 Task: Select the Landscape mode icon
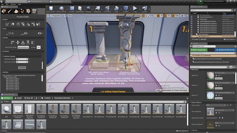tap(16, 11)
